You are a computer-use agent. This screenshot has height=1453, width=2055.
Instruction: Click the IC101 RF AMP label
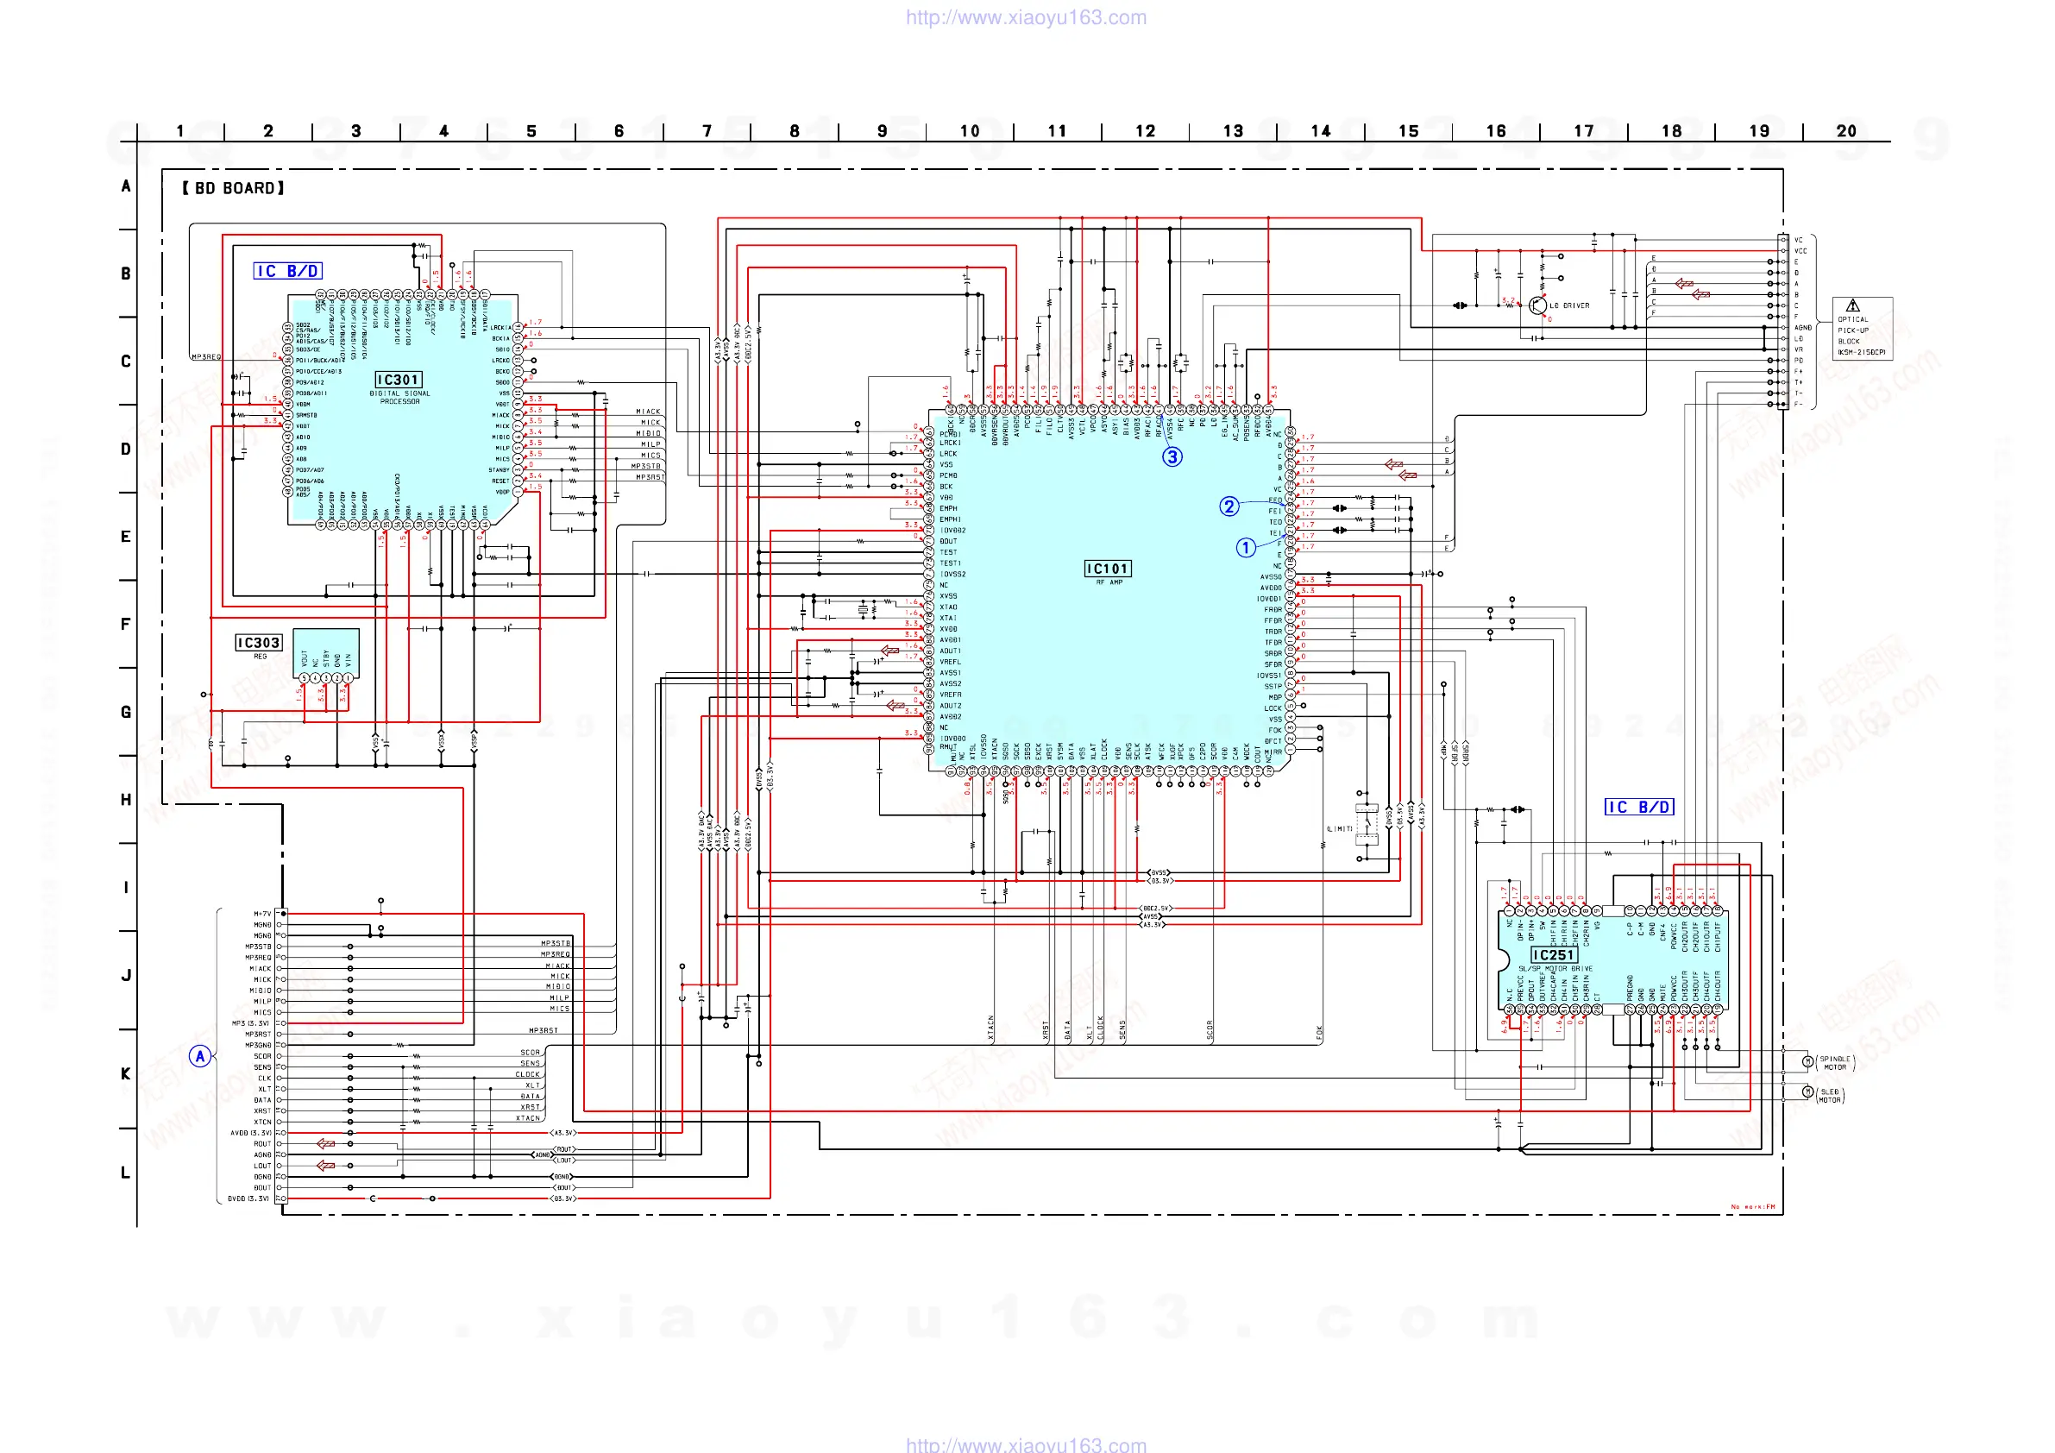coord(1107,569)
